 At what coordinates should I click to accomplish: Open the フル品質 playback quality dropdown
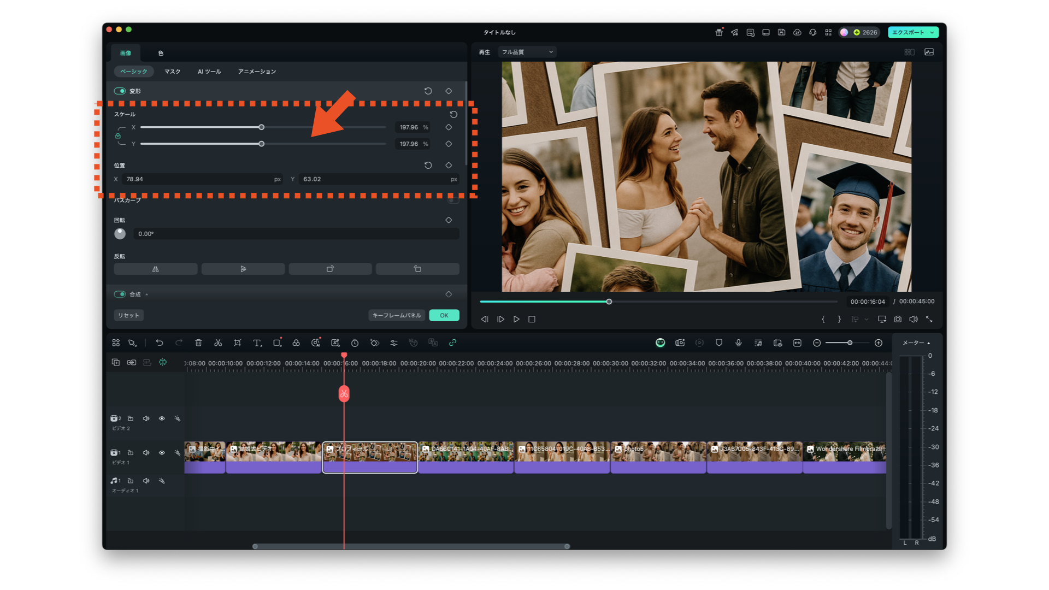tap(527, 52)
